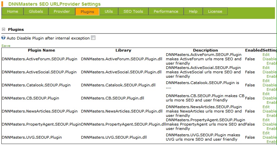Enable the NewsArticles plugin
The width and height of the screenshot is (277, 145).
[x=272, y=116]
